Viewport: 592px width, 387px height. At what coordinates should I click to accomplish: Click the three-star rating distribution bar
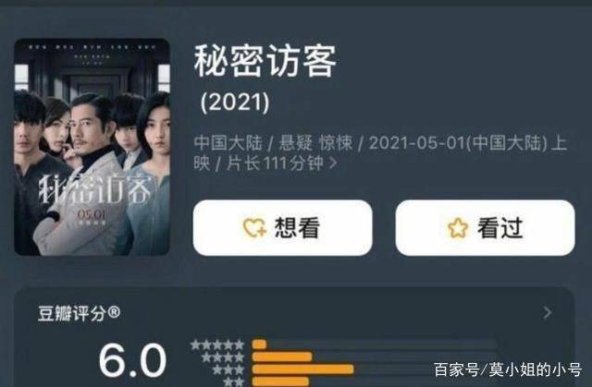[374, 369]
